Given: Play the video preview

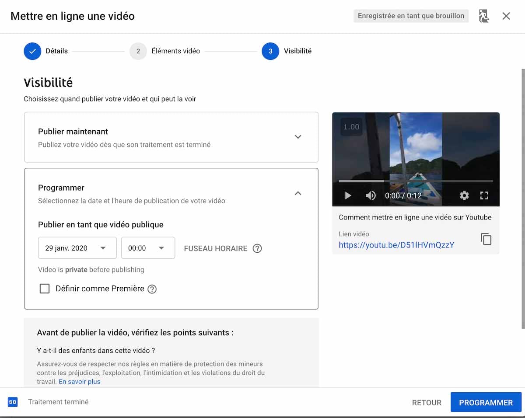Looking at the screenshot, I should tap(348, 195).
